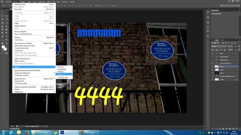Expand the Ajustes preestablecidos submenu
The image size is (241, 135).
coord(34,73)
